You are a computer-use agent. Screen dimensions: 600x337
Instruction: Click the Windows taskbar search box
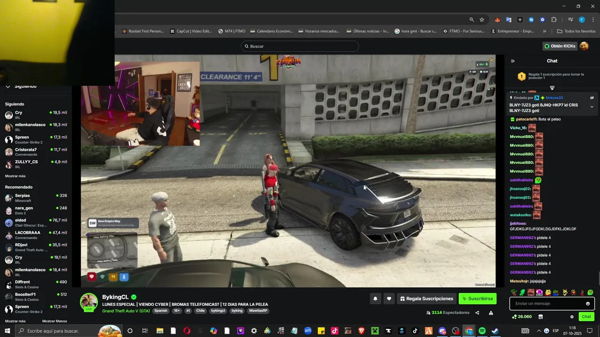[68, 331]
